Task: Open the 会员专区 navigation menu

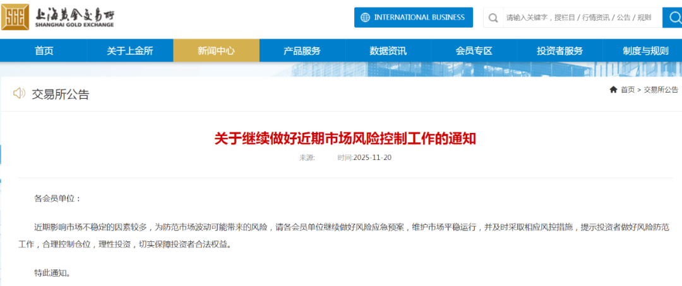Action: 474,51
